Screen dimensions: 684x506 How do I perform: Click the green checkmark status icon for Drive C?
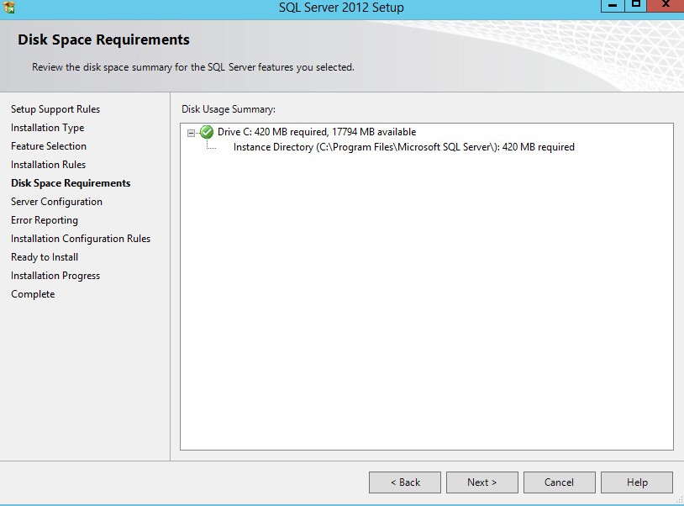point(207,132)
